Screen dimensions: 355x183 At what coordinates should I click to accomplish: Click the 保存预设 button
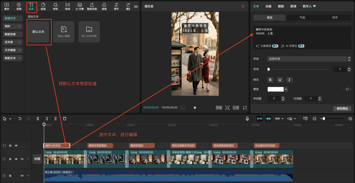(x=342, y=109)
